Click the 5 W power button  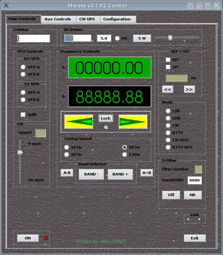[x=142, y=38]
